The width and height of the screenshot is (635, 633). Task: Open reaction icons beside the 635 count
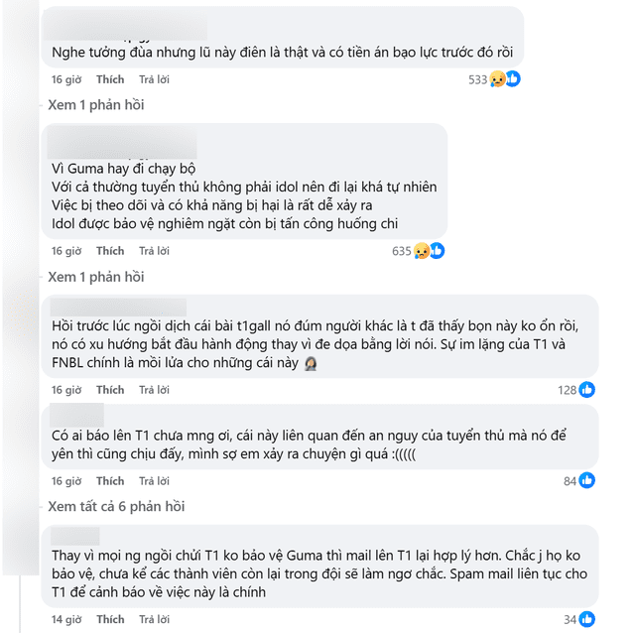(x=430, y=251)
